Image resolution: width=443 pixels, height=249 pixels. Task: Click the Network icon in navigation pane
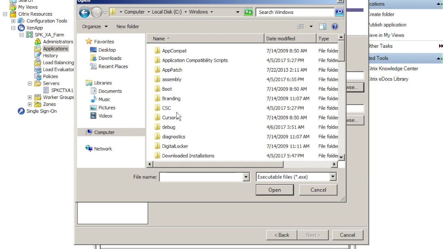(x=89, y=149)
